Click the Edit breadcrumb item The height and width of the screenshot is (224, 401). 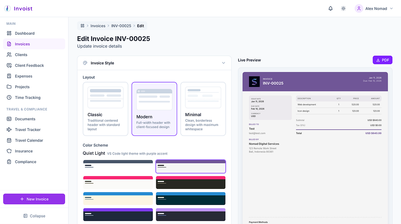(x=141, y=26)
